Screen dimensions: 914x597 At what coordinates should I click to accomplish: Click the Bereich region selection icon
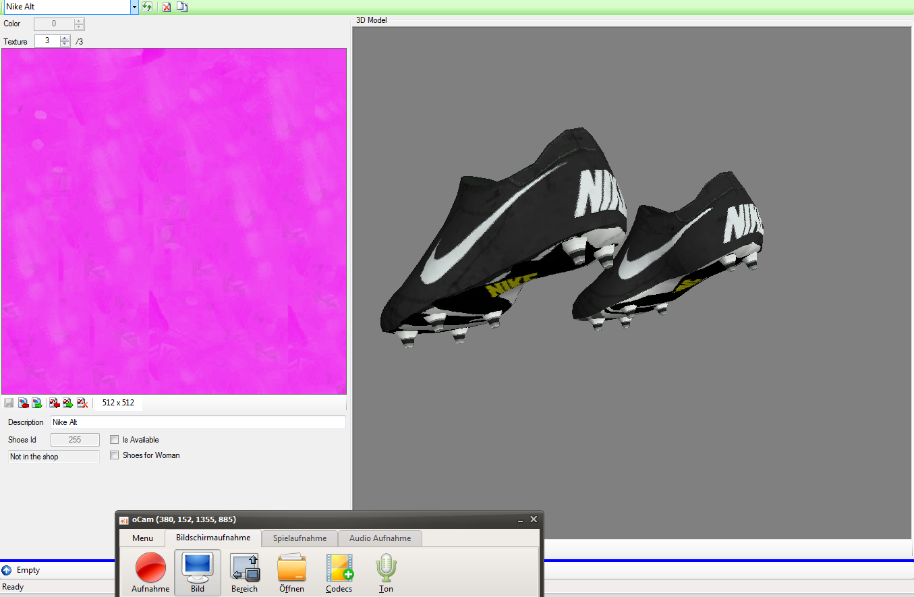click(244, 573)
